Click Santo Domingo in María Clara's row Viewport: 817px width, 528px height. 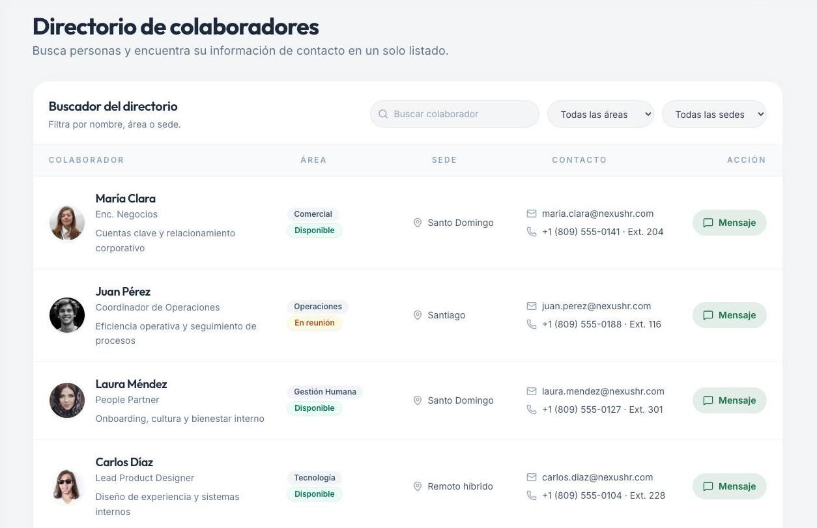click(461, 223)
